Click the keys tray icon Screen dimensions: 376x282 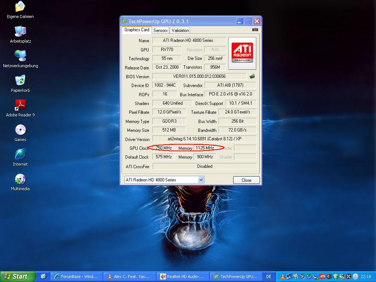point(296,276)
